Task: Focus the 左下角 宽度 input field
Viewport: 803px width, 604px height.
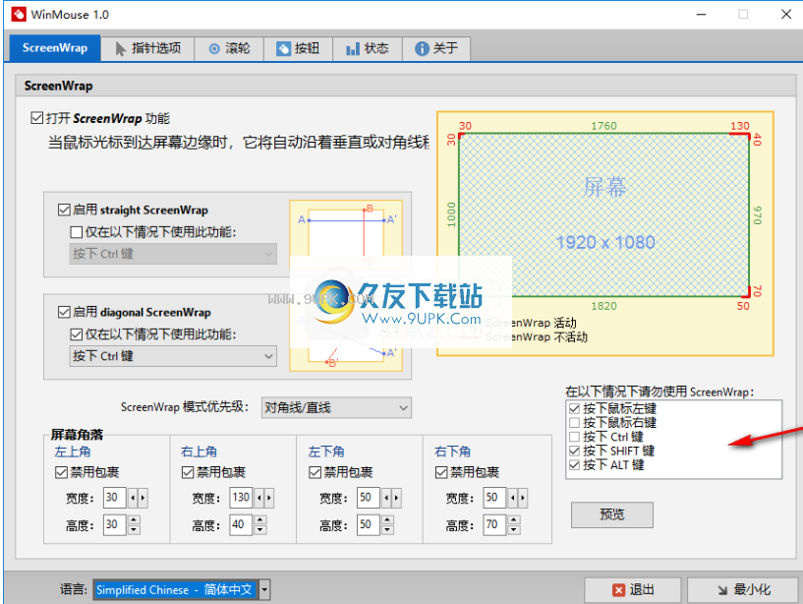Action: [368, 498]
